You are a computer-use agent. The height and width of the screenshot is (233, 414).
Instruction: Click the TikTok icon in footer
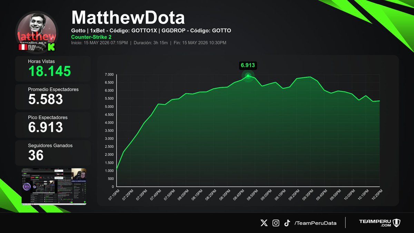287,223
